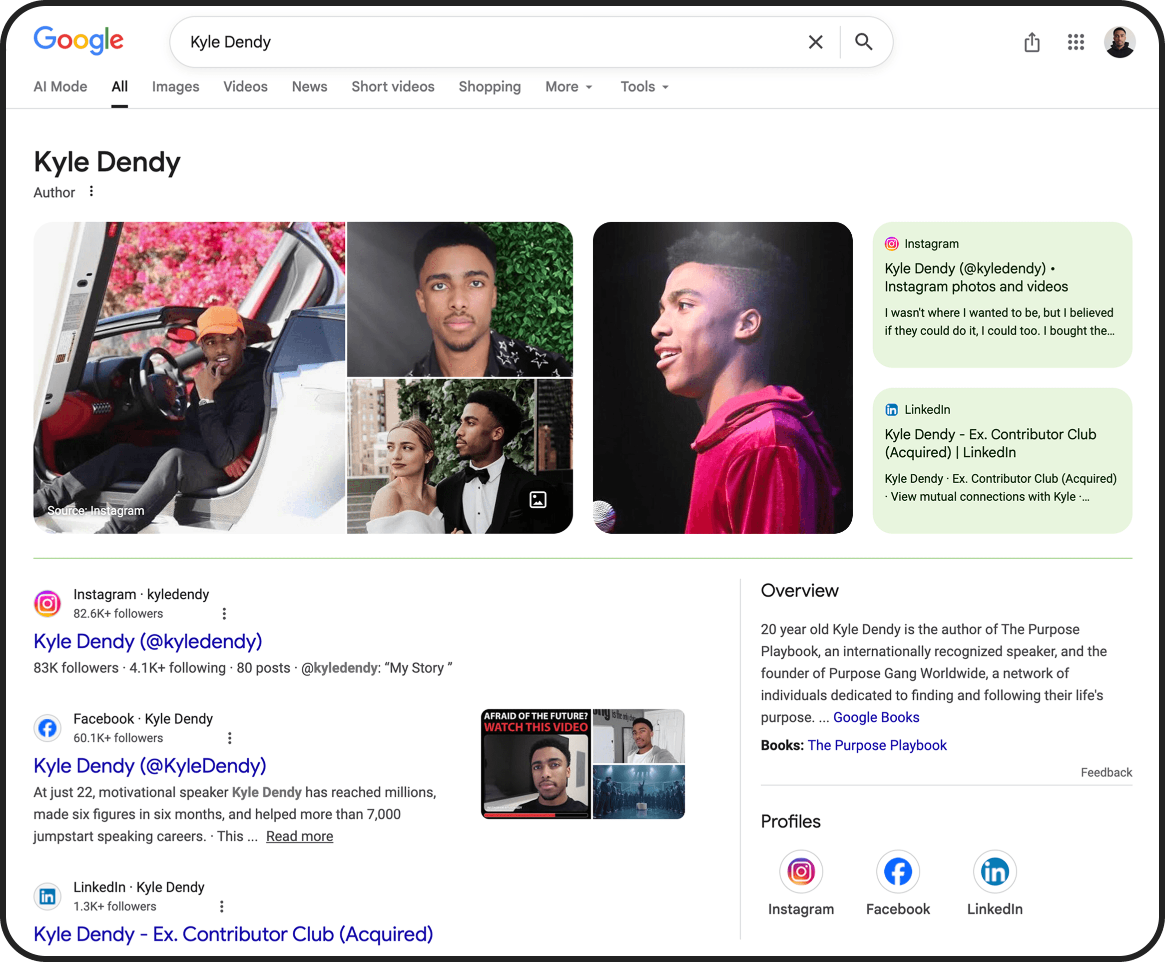Open the image gallery icon on the wedding photo
1165x962 pixels.
tap(538, 500)
